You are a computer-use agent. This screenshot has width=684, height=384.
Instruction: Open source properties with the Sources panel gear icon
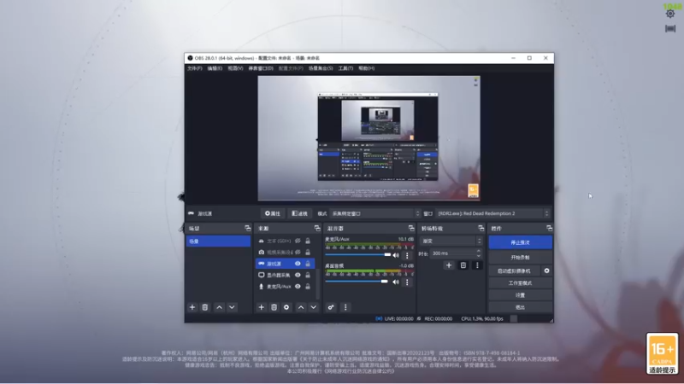pos(286,307)
